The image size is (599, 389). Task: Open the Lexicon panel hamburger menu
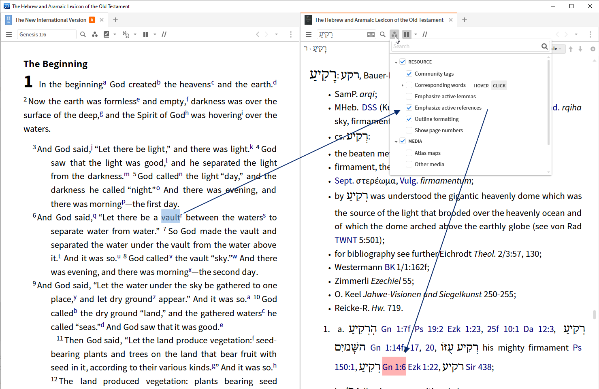pos(309,34)
